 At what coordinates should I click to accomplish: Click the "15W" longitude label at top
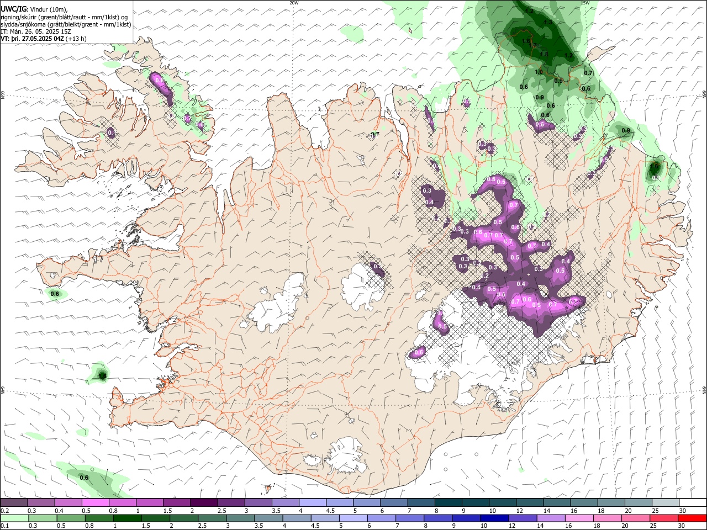[x=585, y=3]
